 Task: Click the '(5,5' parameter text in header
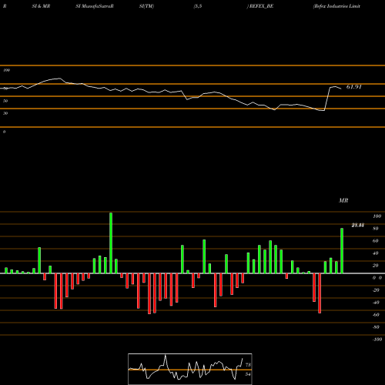(198, 6)
